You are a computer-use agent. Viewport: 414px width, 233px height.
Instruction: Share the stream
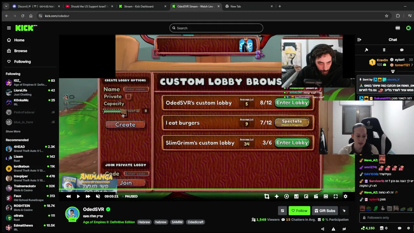(322, 229)
